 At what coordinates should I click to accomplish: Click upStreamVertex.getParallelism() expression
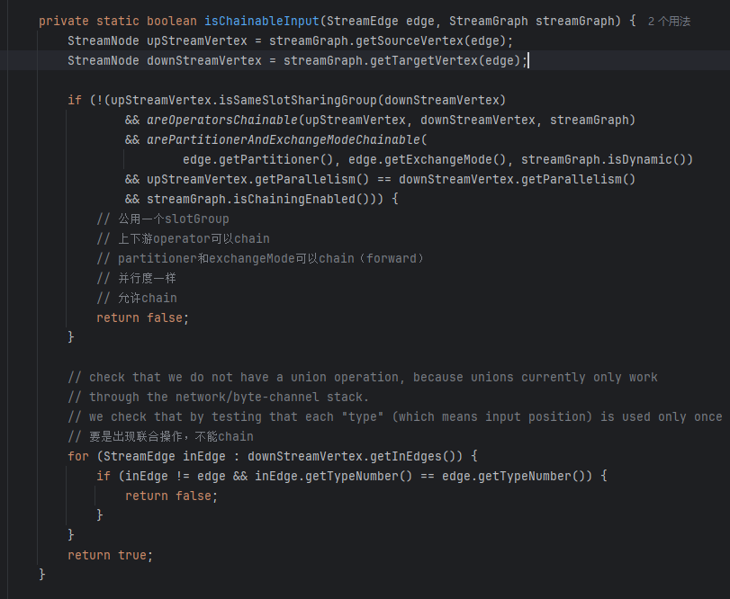tap(258, 179)
